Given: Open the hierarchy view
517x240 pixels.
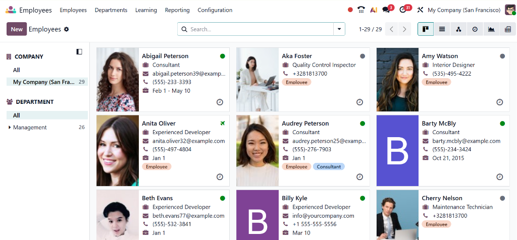Looking at the screenshot, I should [458, 29].
